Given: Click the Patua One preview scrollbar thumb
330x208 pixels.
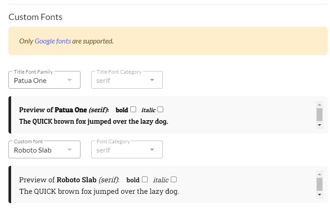Looking at the screenshot, I should [x=319, y=114].
